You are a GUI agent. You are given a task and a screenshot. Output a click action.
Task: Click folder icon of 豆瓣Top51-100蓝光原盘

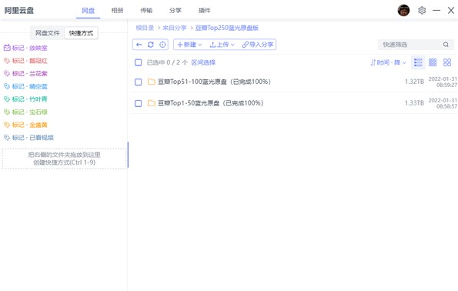tap(152, 82)
